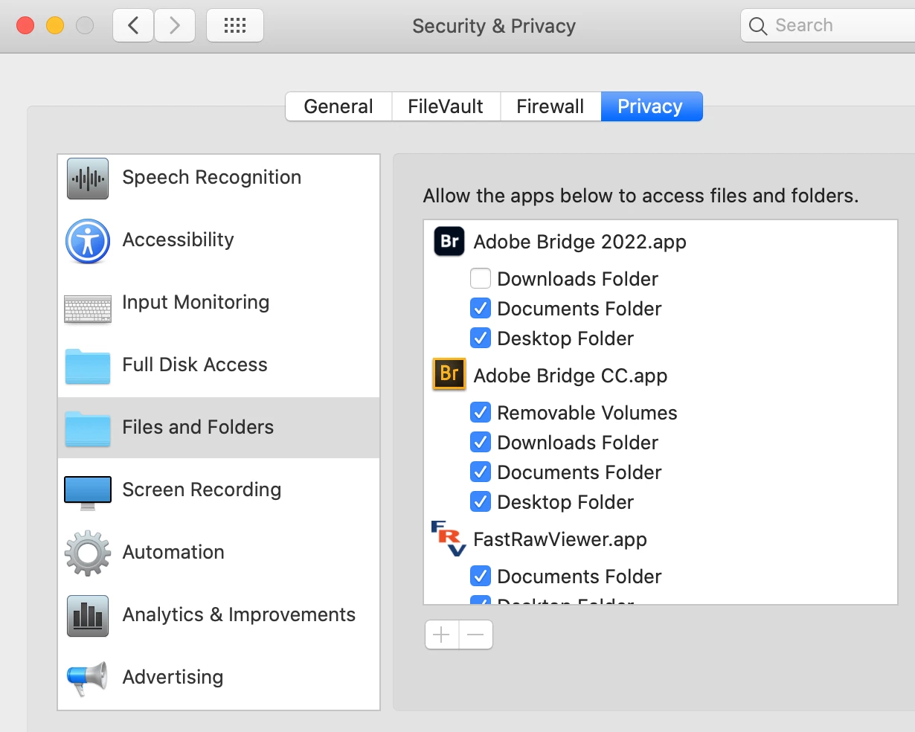
Task: Enable Downloads Folder for Adobe Bridge 2022
Action: [481, 279]
